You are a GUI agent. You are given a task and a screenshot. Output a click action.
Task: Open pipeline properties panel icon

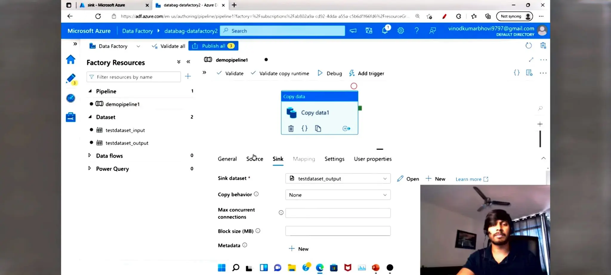pyautogui.click(x=529, y=73)
